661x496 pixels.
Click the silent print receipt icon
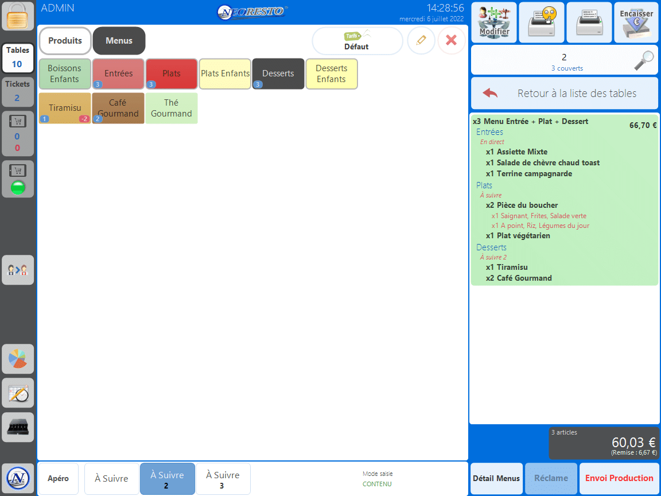point(542,22)
